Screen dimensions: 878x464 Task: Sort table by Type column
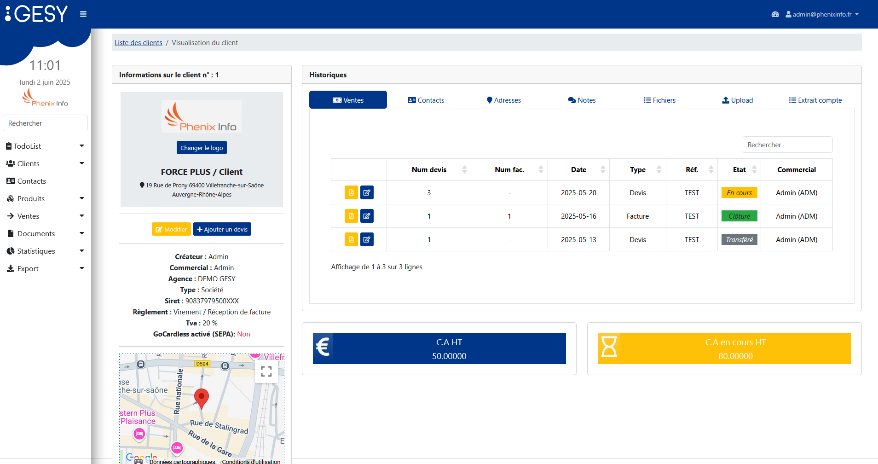point(638,170)
